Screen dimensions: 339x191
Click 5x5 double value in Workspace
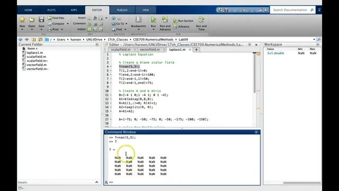coord(275,53)
